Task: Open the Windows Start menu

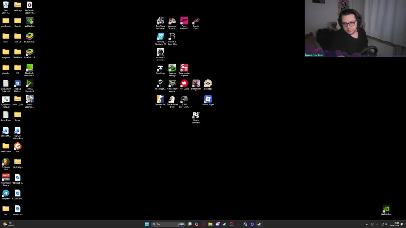Action: [147, 224]
